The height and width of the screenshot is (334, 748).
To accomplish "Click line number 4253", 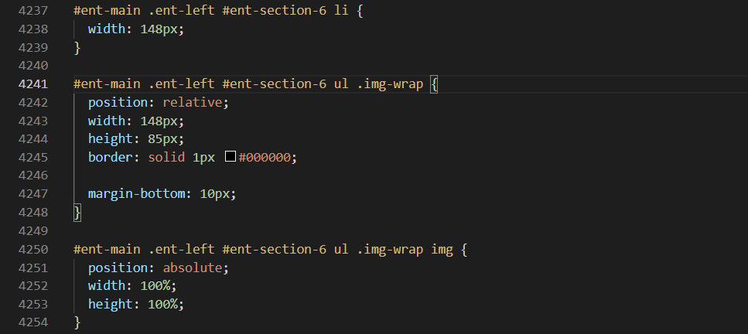I will coord(33,304).
